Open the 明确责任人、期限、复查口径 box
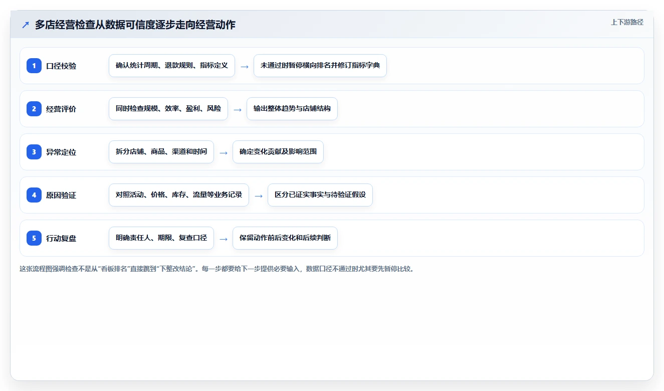 [161, 238]
